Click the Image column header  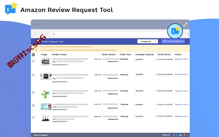coord(44,54)
